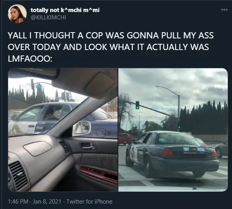
Task: Click the door handle in left photo
Action: (x=87, y=146)
